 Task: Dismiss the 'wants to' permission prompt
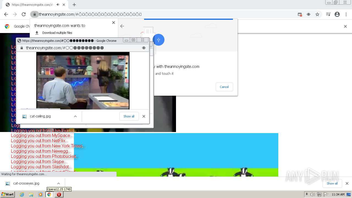(114, 23)
